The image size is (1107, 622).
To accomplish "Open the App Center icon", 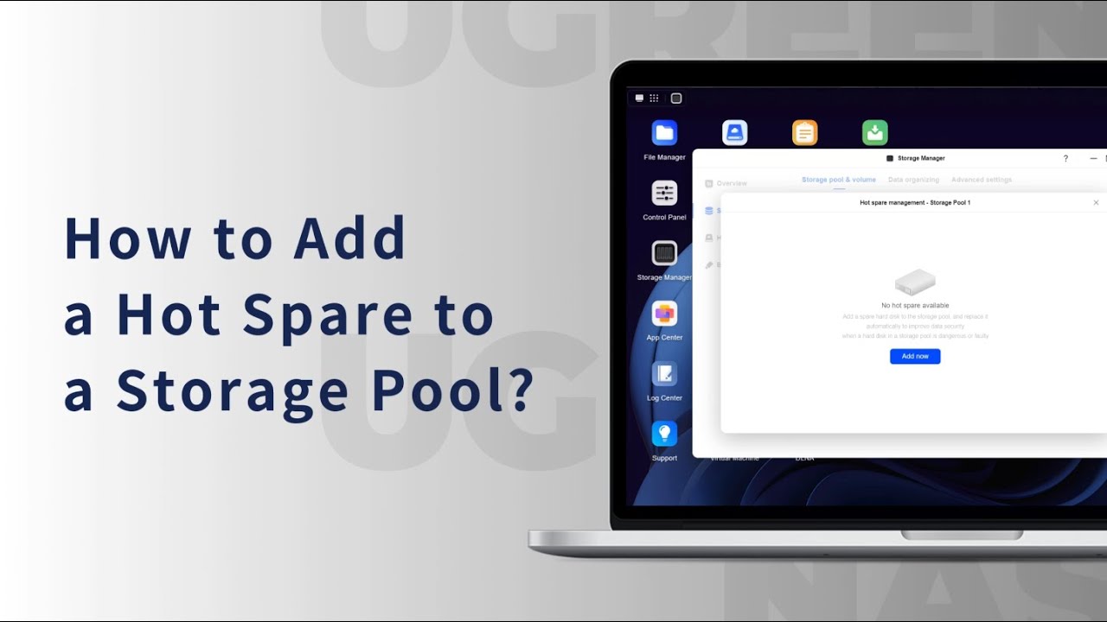I will coord(664,314).
